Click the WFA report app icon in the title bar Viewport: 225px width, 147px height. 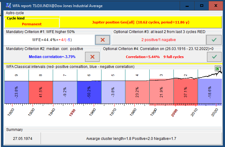point(8,6)
